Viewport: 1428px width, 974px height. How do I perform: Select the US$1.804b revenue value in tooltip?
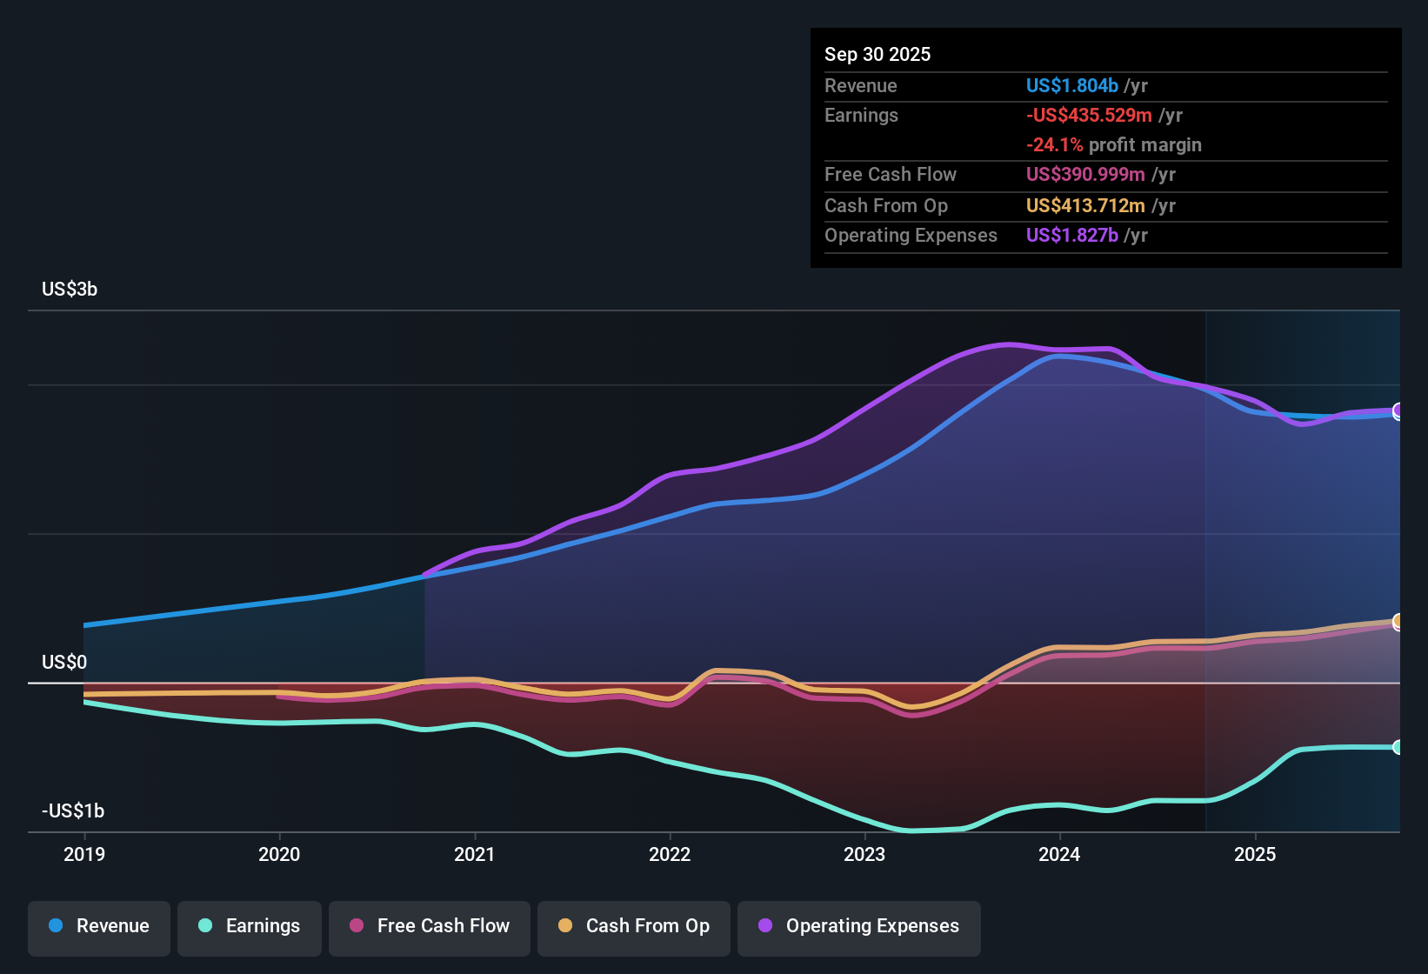click(x=1071, y=85)
